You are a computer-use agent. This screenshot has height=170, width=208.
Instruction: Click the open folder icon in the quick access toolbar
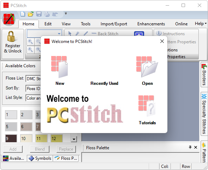click(31, 14)
